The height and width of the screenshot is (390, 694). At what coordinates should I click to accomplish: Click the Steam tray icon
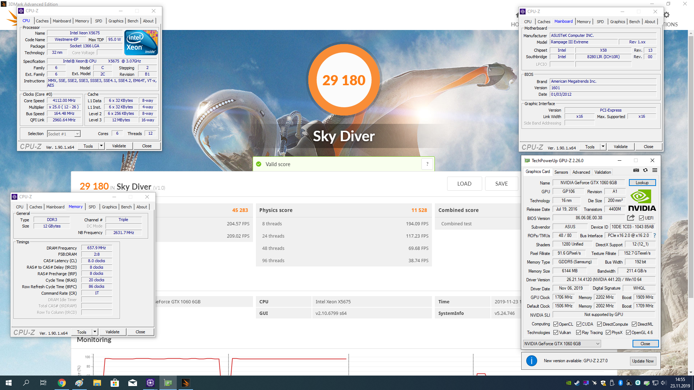(577, 383)
